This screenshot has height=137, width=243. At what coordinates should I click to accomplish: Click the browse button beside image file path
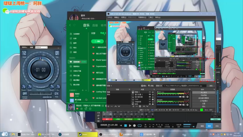tap(211, 86)
